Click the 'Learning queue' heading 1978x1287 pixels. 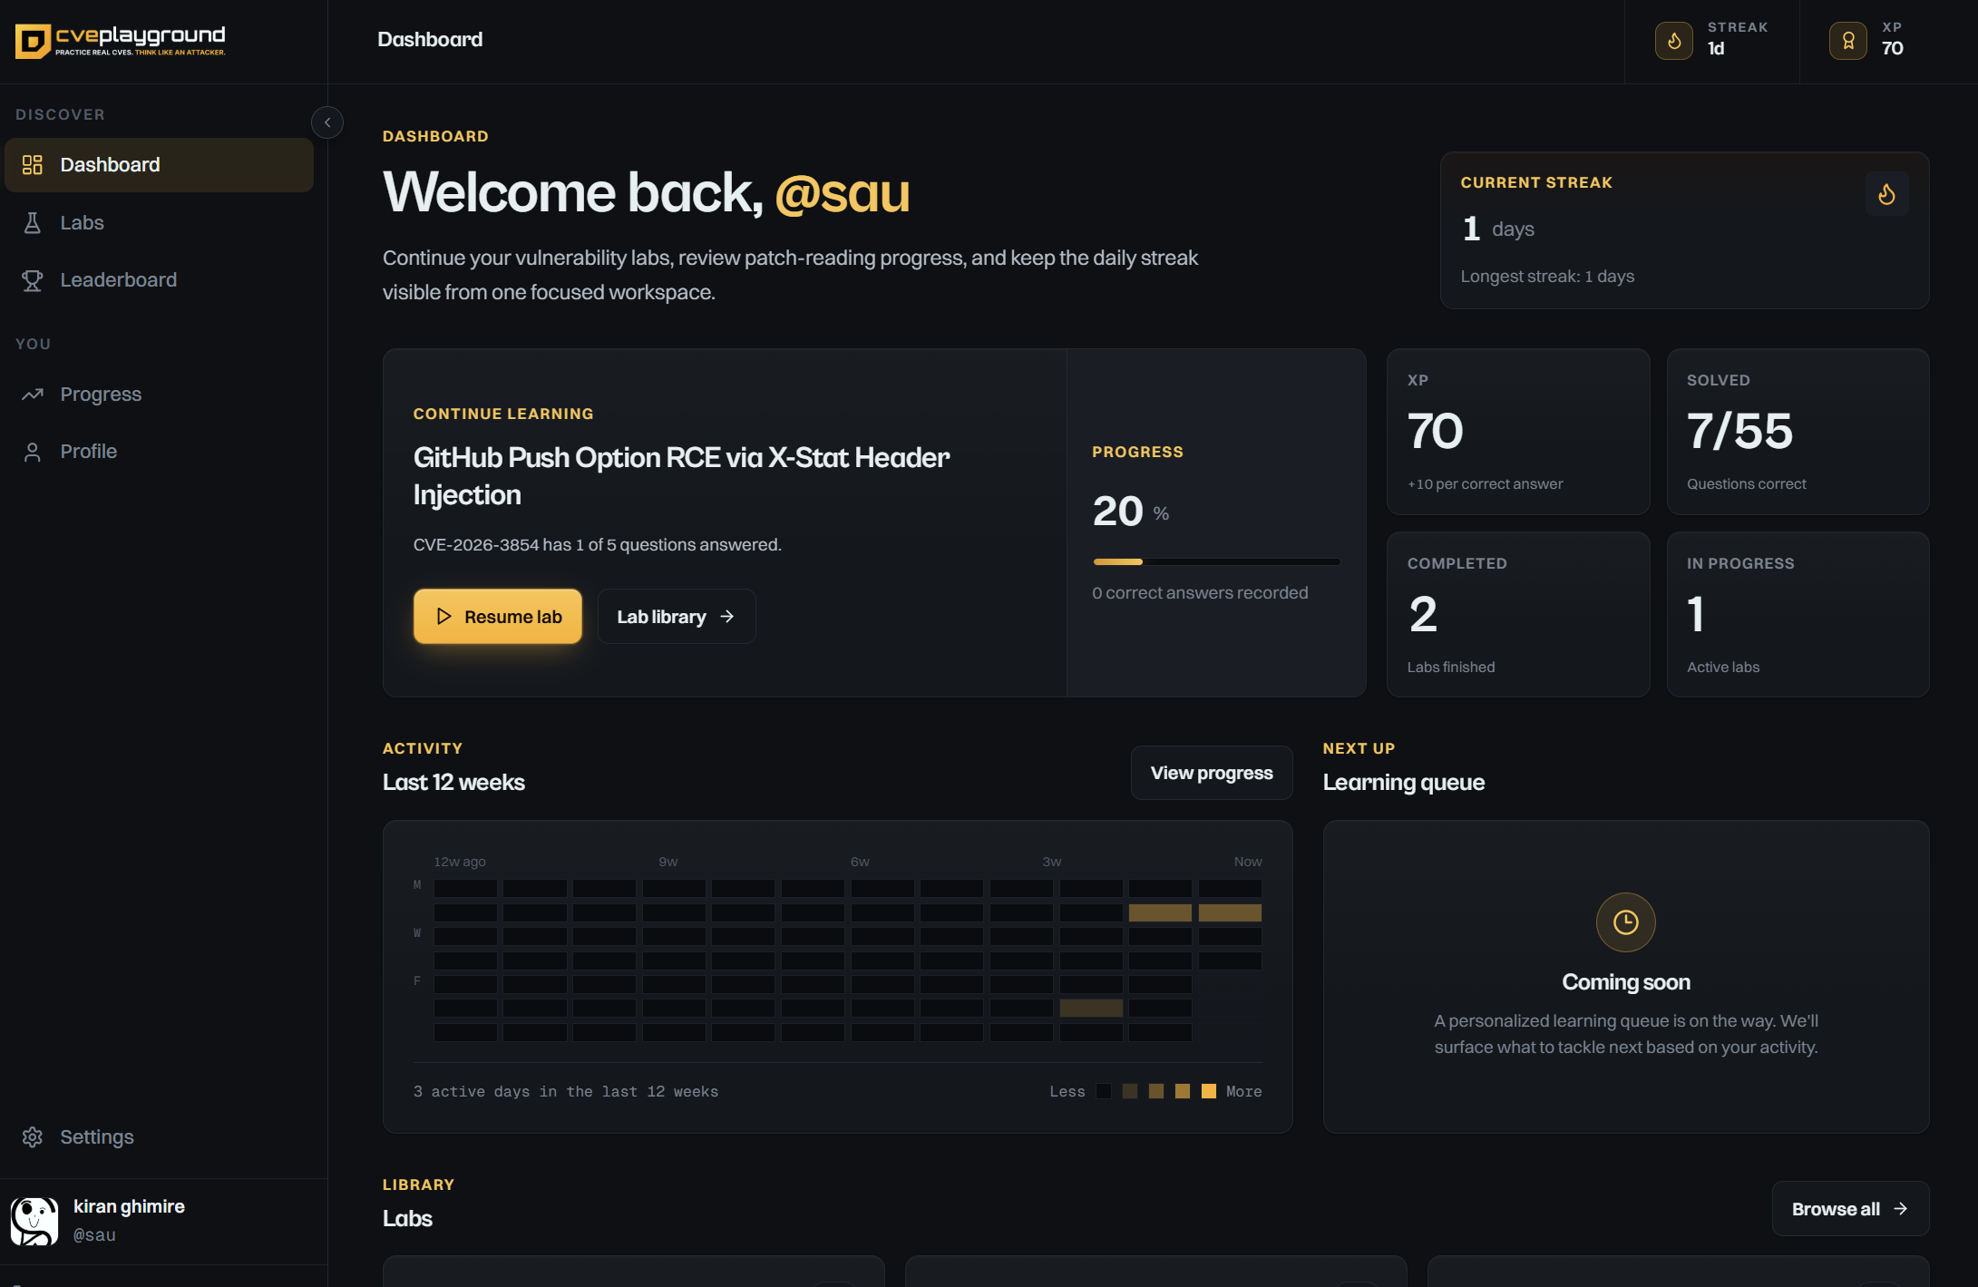point(1403,783)
